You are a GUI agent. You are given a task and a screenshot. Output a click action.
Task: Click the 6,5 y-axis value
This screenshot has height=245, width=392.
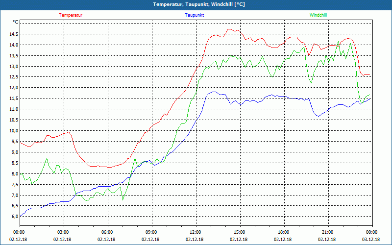click(x=15, y=206)
